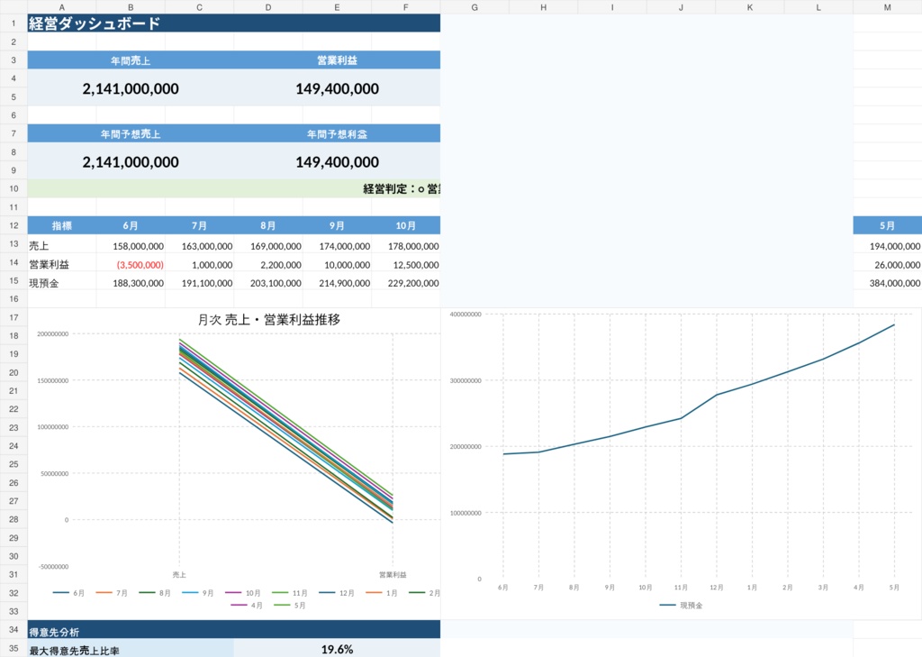This screenshot has height=657, width=922.
Task: Select the red (3,500,000) cell
Action: coord(131,264)
